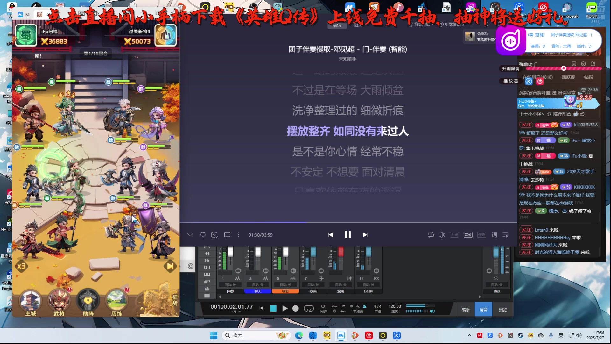Open the three-dot more options menu
Screen dimensions: 611x344
point(238,235)
